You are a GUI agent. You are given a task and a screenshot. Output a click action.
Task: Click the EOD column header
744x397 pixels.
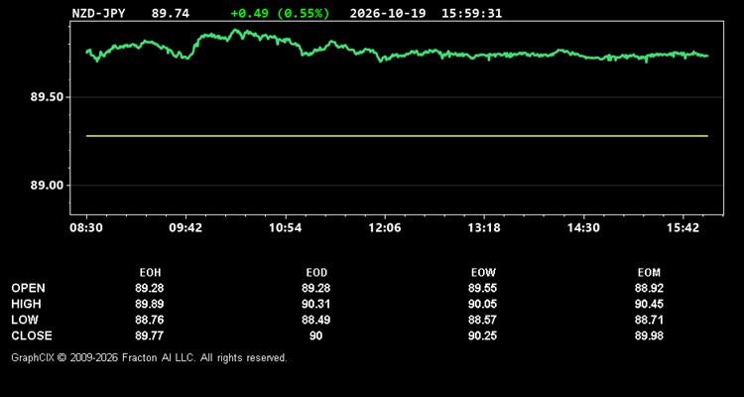(x=316, y=273)
